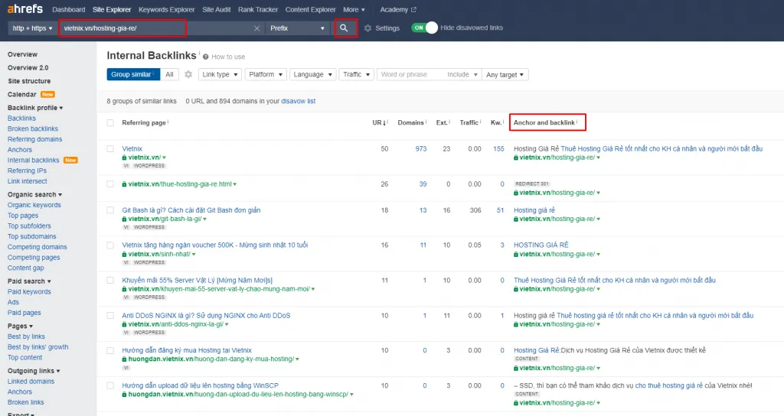The width and height of the screenshot is (784, 416).
Task: Open Linked domains in sidebar
Action: [31, 382]
